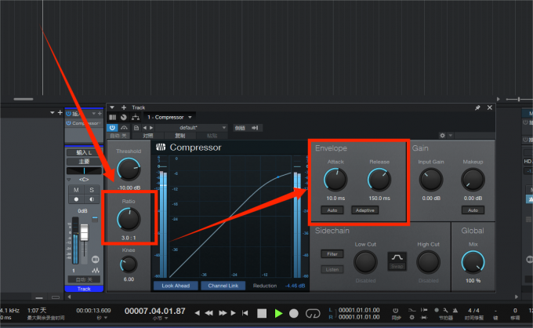The height and width of the screenshot is (328, 533).
Task: Click the channel automation waveform icon
Action: [96, 271]
